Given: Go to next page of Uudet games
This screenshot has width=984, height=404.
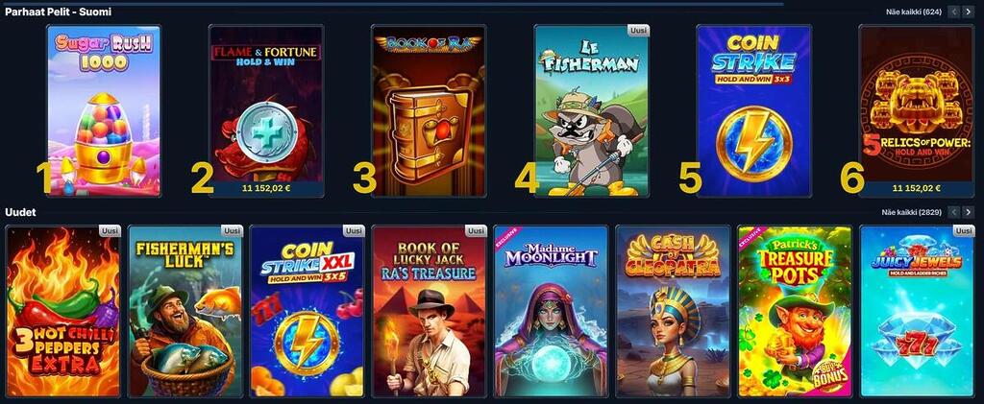Looking at the screenshot, I should point(968,212).
